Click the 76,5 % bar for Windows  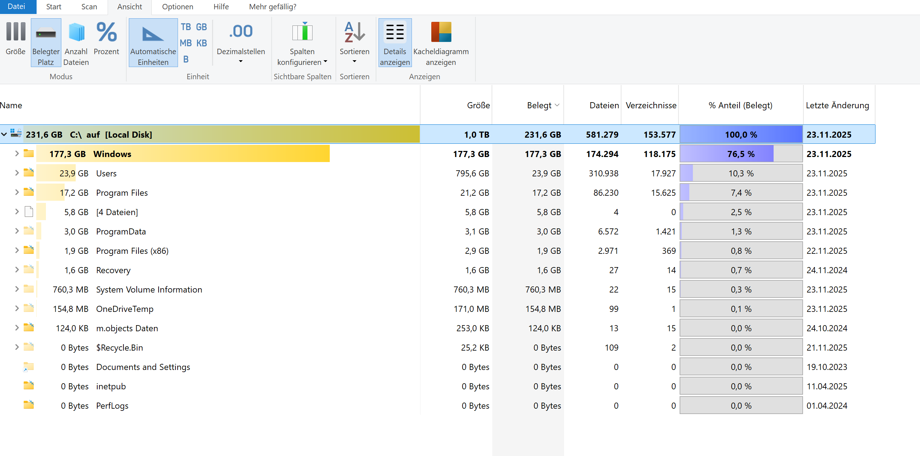[x=741, y=154]
